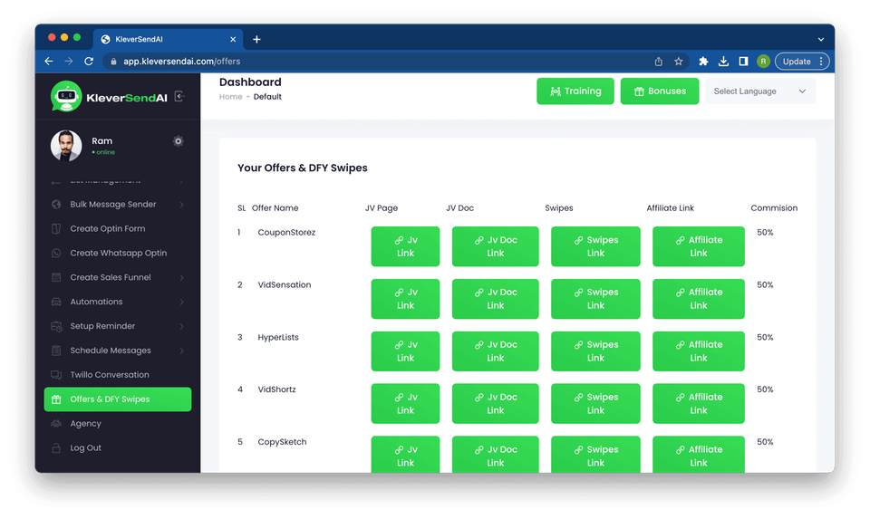This screenshot has height=519, width=870.
Task: Expand Create Sales Funnel submenu chevron
Action: pos(182,278)
